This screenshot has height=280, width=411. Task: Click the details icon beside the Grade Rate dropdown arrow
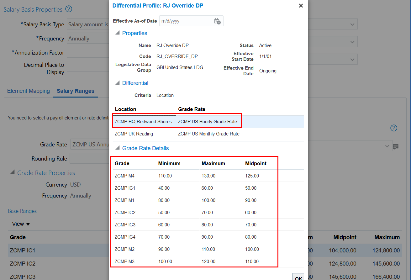coord(396,146)
